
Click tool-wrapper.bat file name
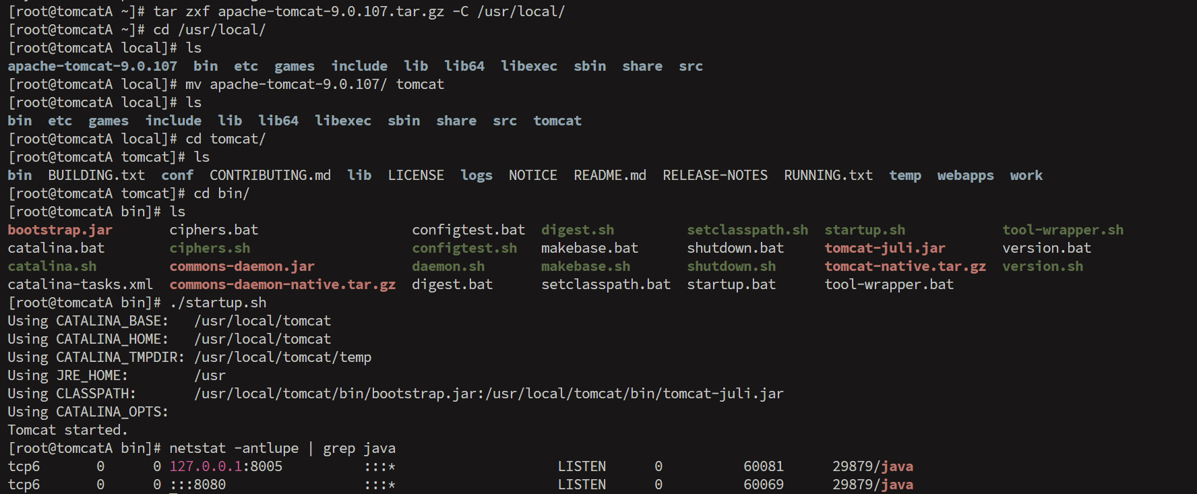(x=889, y=284)
